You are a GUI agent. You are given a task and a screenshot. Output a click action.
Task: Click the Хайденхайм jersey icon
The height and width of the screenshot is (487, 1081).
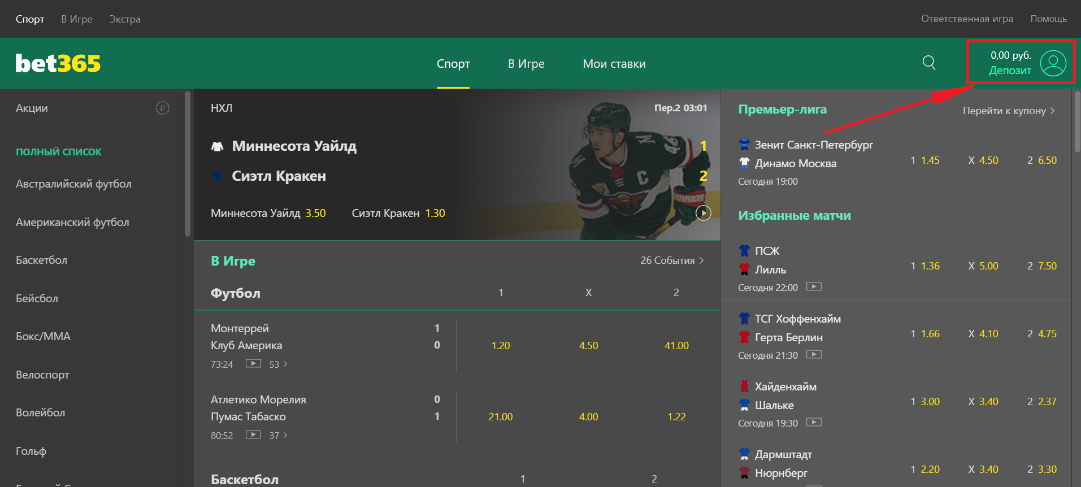[x=744, y=386]
